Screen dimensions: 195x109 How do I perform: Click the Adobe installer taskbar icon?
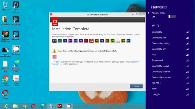coord(60,106)
